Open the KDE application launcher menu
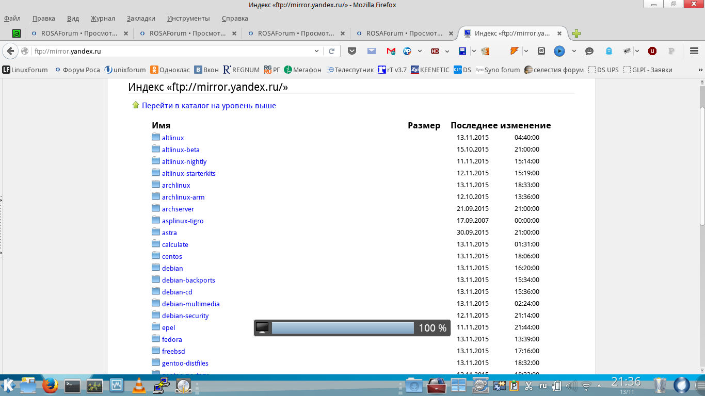Viewport: 705px width, 396px height. pyautogui.click(x=8, y=385)
